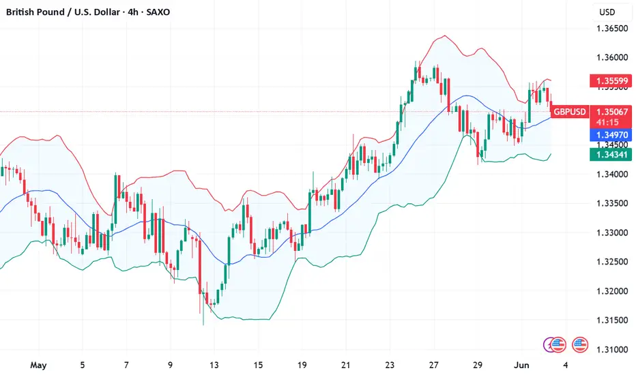Click the red GBPUSD symbol price tag
This screenshot has width=636, height=375.
click(x=570, y=112)
